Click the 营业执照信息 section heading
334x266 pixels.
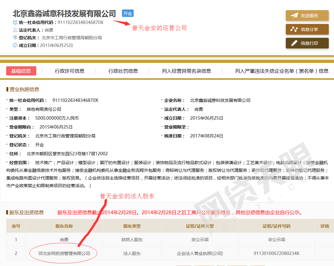24,89
